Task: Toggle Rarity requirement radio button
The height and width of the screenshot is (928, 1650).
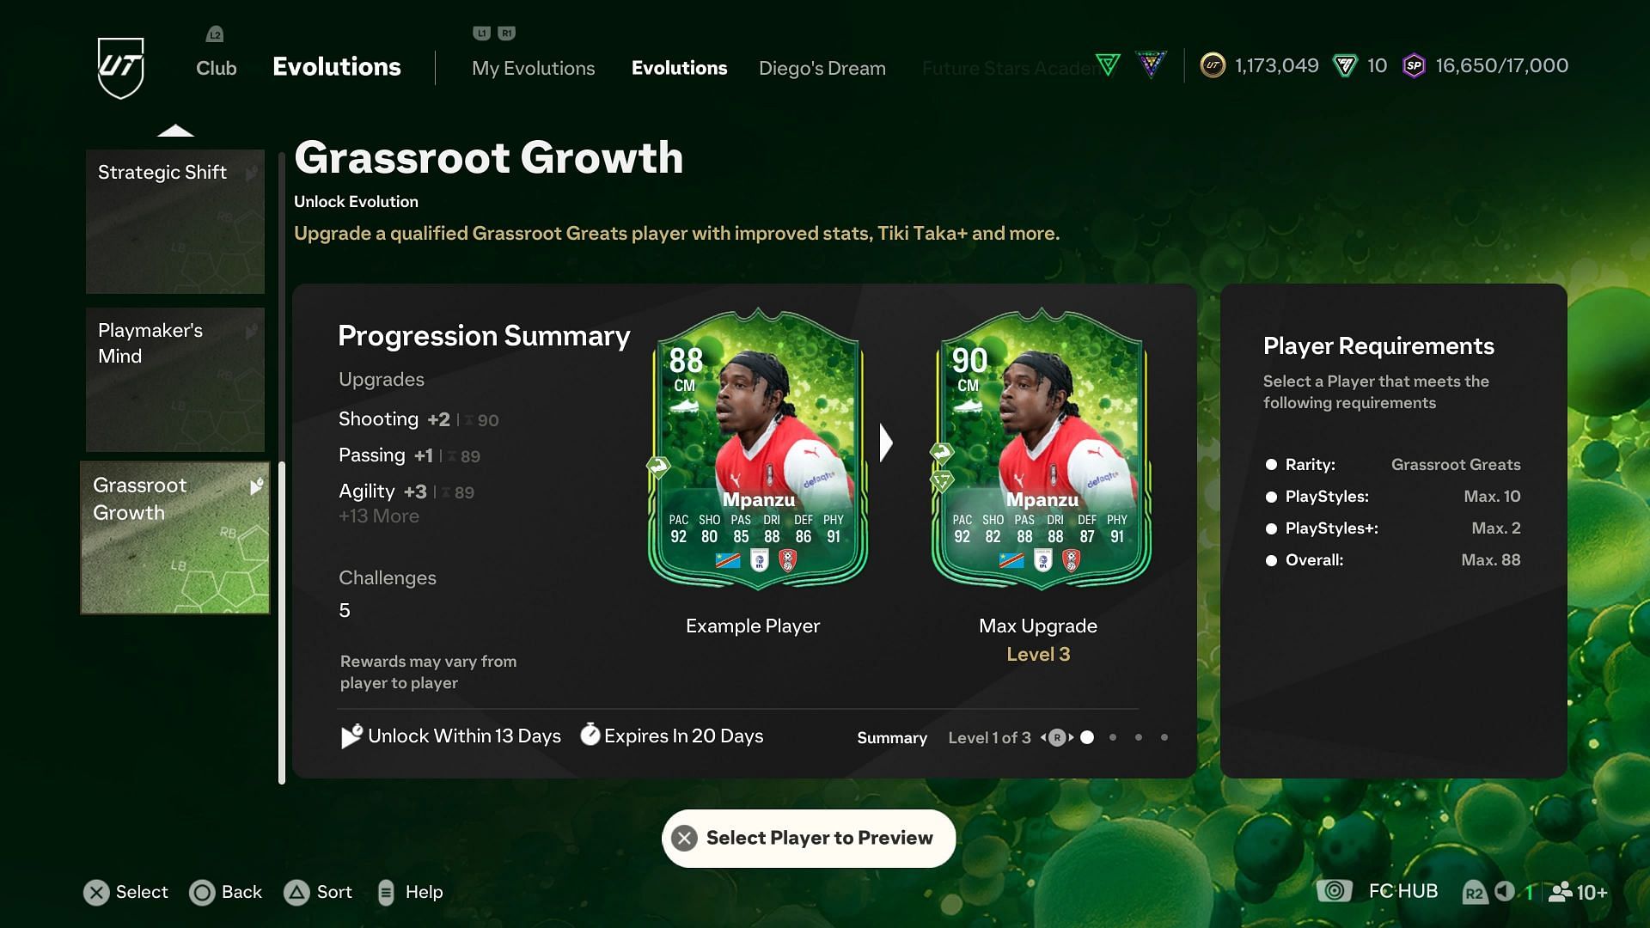Action: [x=1270, y=463]
